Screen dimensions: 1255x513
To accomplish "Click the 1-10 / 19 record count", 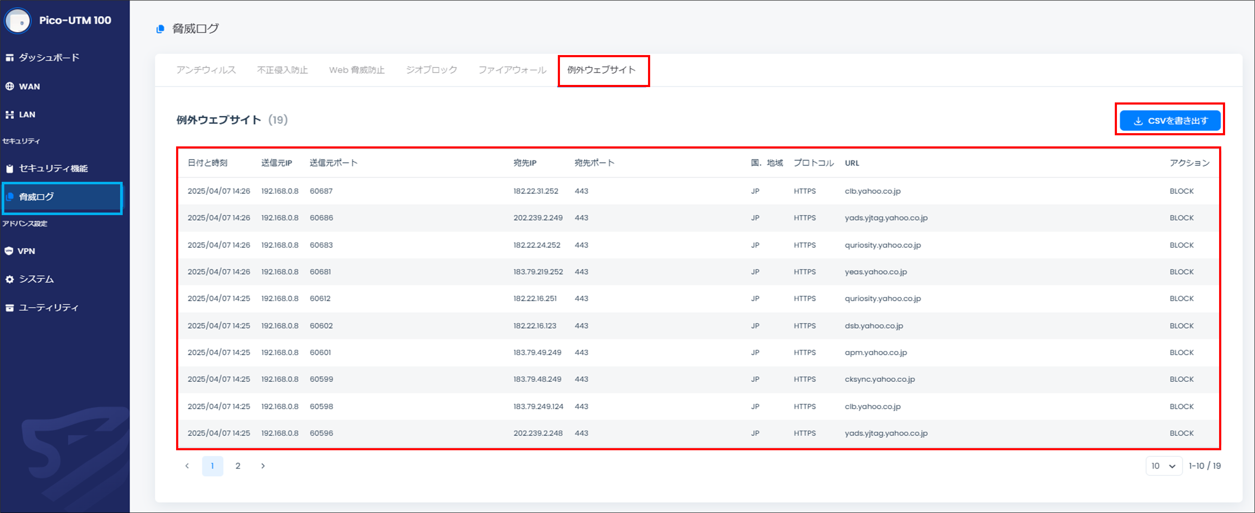I will (1204, 466).
